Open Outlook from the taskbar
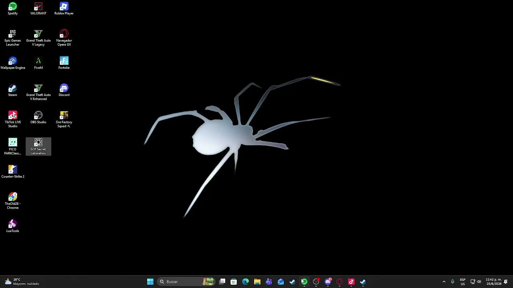The image size is (513, 288). click(x=281, y=282)
